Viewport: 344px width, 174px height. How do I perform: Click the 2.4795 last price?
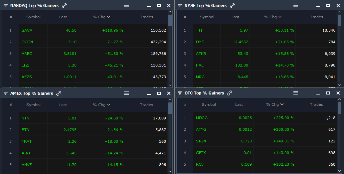coord(70,130)
